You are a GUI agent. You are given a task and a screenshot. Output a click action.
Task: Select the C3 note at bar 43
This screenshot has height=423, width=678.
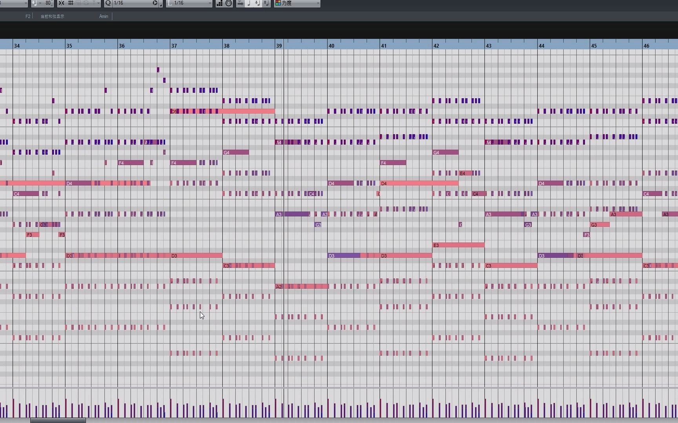pos(511,266)
